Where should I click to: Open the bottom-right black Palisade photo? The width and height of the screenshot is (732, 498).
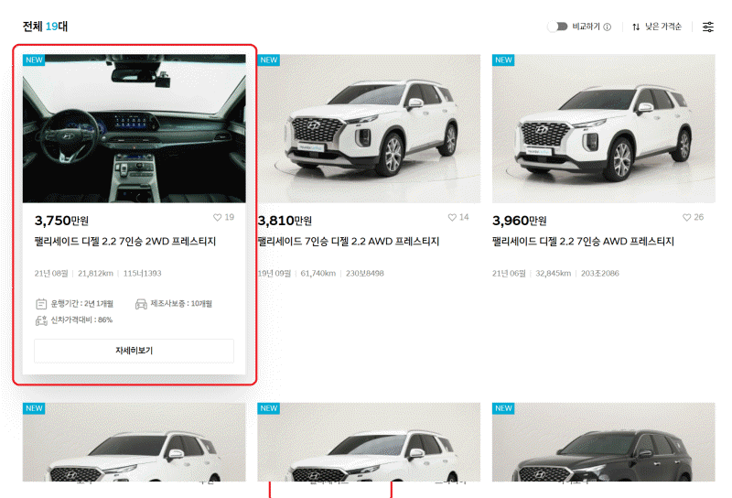604,442
